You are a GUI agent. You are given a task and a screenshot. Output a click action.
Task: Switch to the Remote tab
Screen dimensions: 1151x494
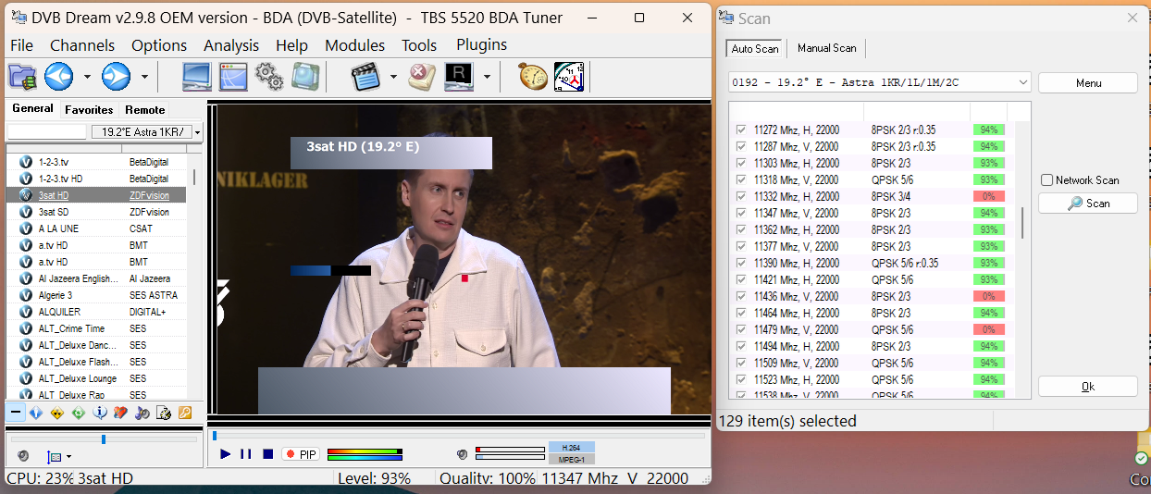[x=145, y=109]
